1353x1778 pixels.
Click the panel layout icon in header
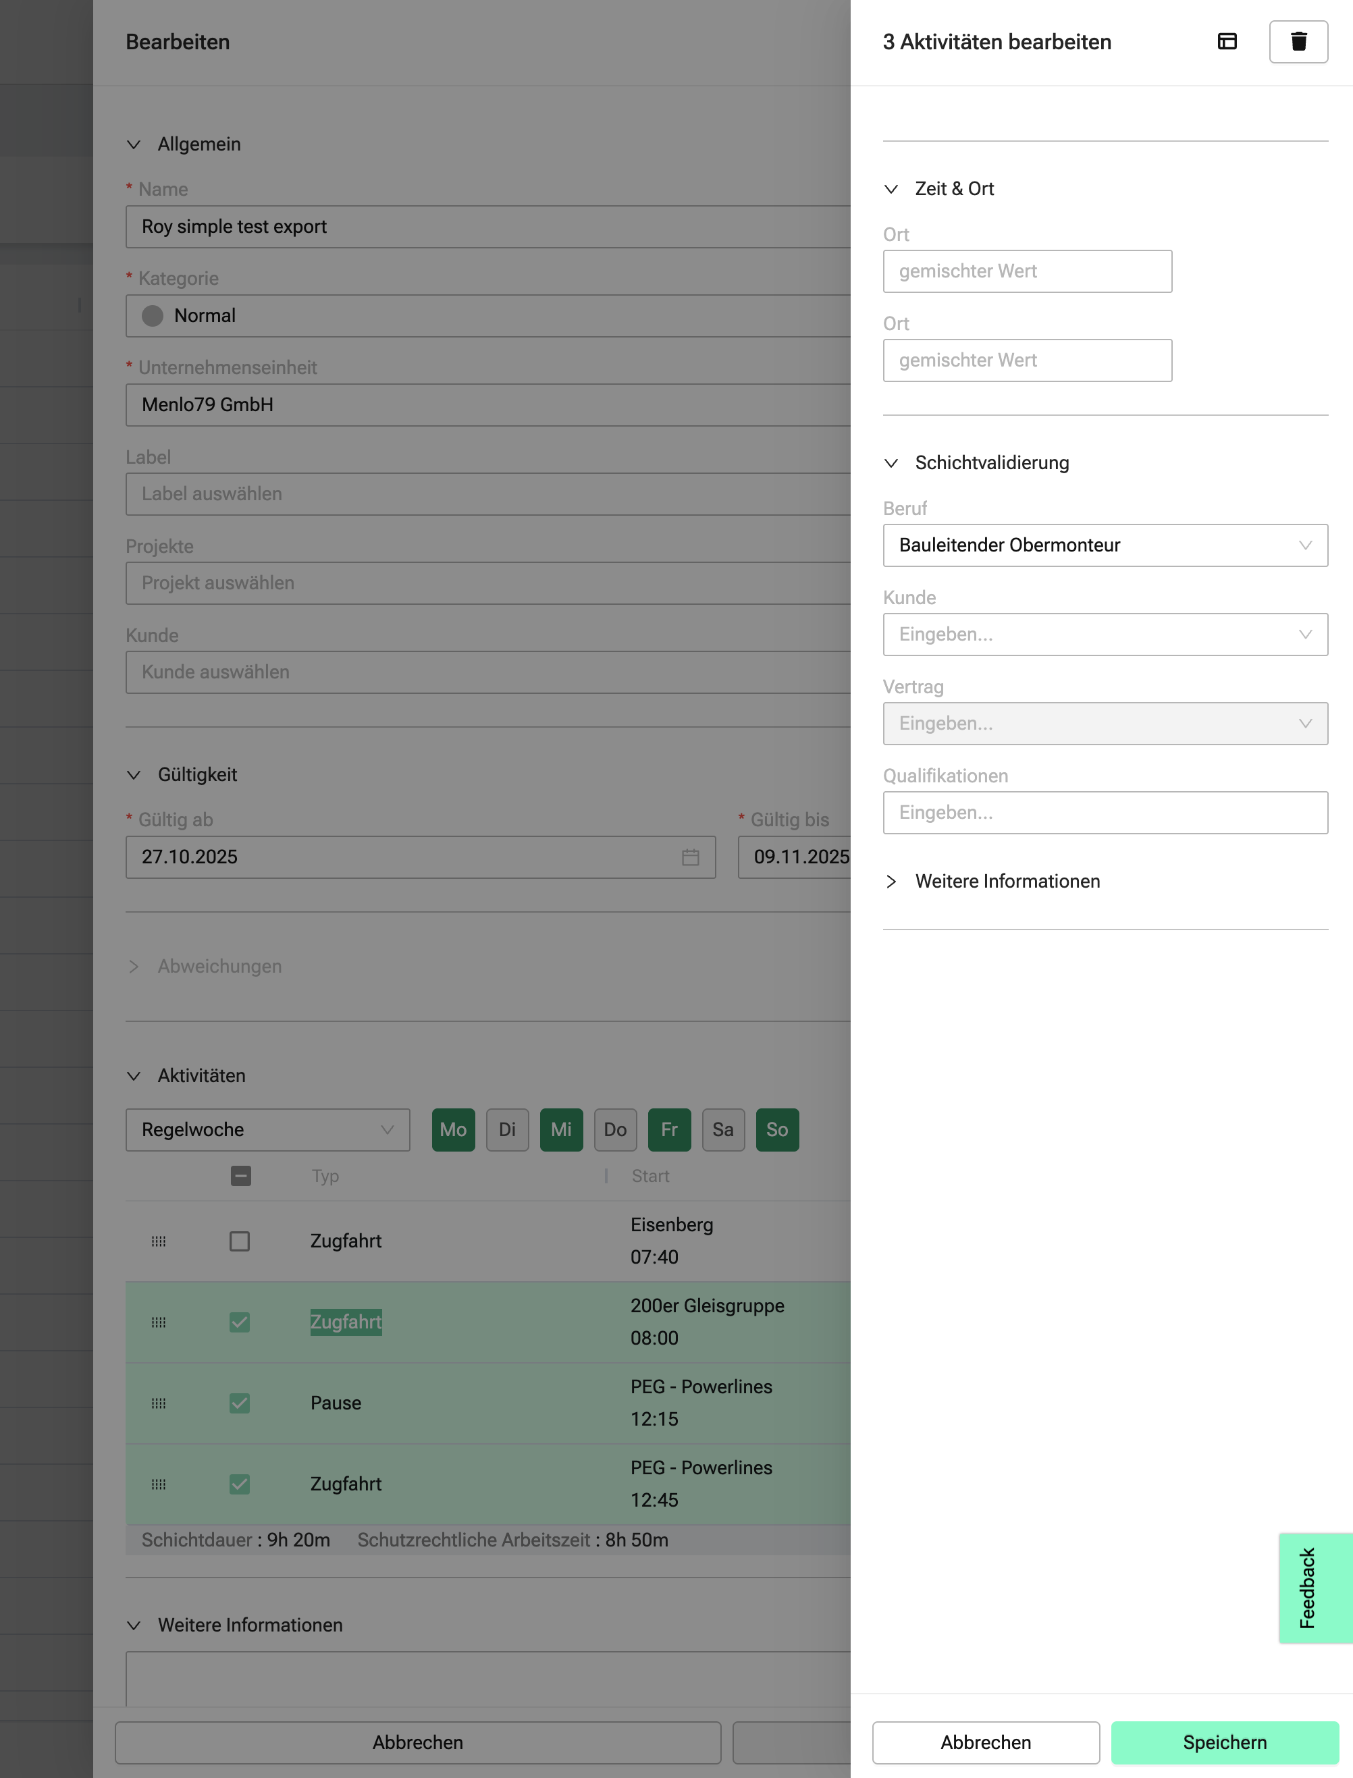[x=1227, y=42]
